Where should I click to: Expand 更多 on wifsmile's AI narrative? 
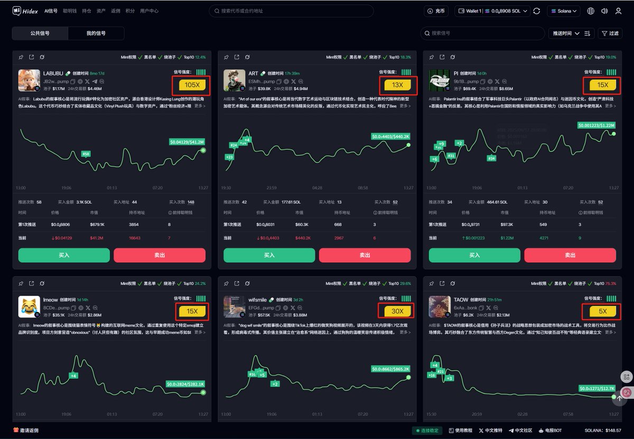(405, 332)
